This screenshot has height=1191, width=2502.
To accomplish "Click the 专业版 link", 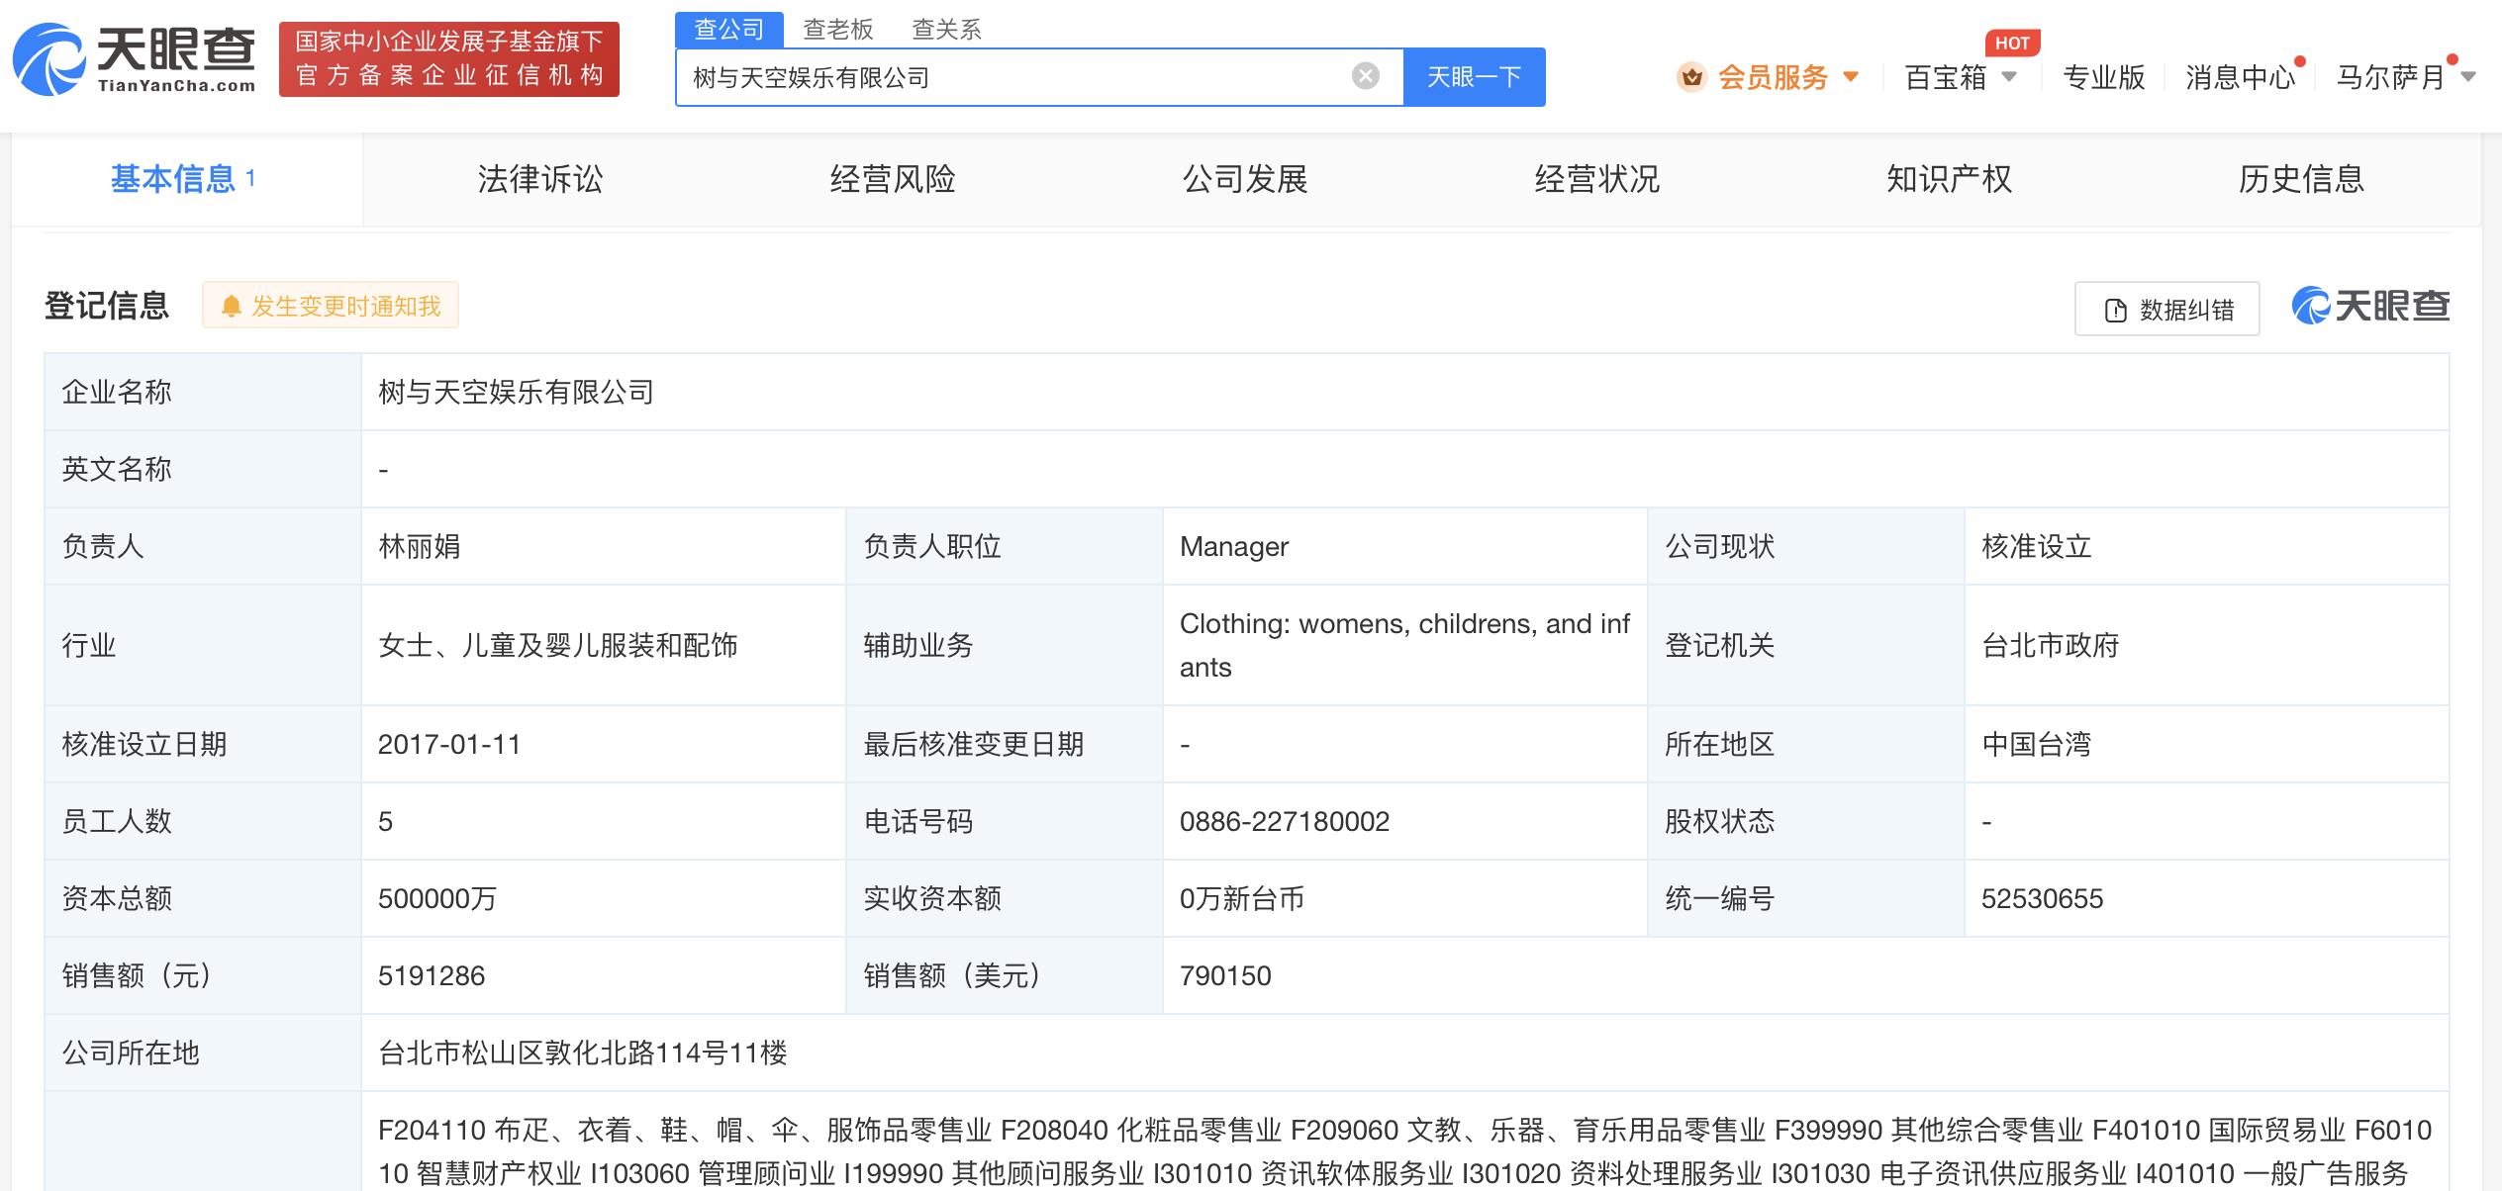I will (x=2103, y=77).
